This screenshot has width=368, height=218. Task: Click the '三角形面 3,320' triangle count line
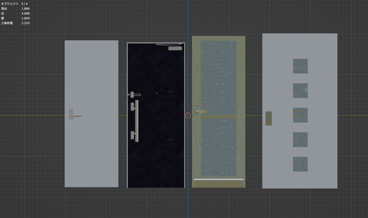click(x=15, y=23)
